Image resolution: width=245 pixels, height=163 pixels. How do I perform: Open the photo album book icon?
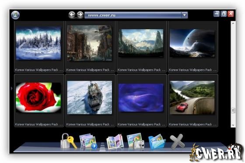(x=115, y=142)
